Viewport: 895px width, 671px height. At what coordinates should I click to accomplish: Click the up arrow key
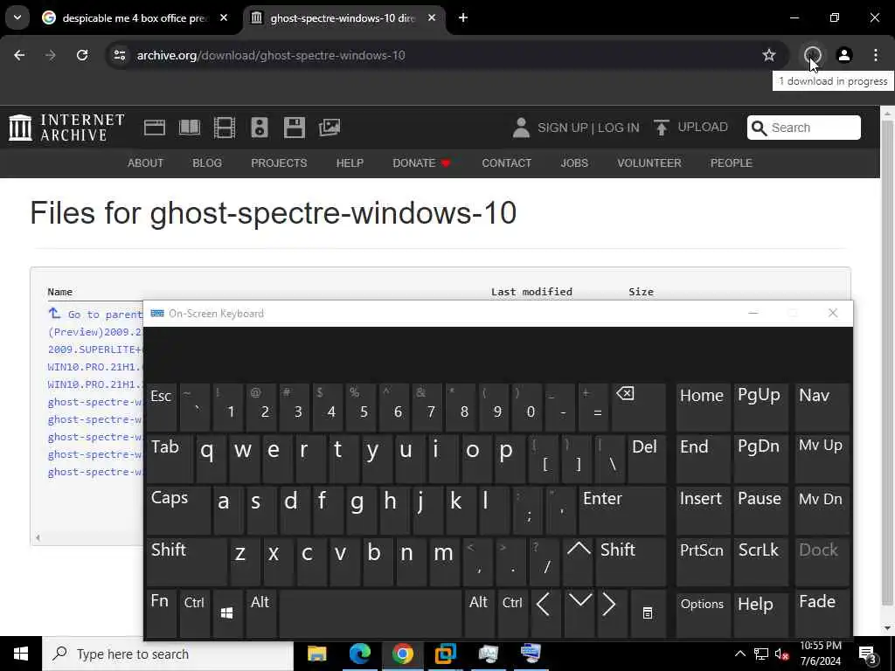579,562
